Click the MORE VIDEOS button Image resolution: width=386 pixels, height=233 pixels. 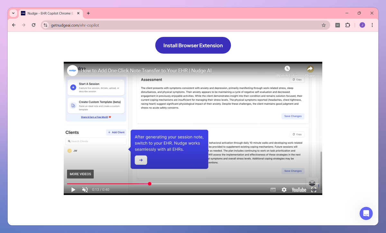(x=80, y=174)
